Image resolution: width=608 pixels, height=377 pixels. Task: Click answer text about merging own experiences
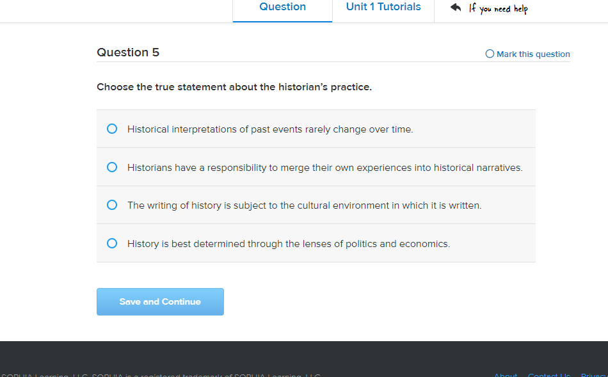pyautogui.click(x=325, y=168)
